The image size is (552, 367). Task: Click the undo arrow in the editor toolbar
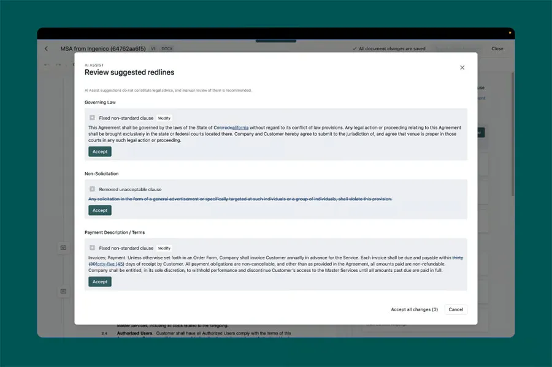click(47, 65)
